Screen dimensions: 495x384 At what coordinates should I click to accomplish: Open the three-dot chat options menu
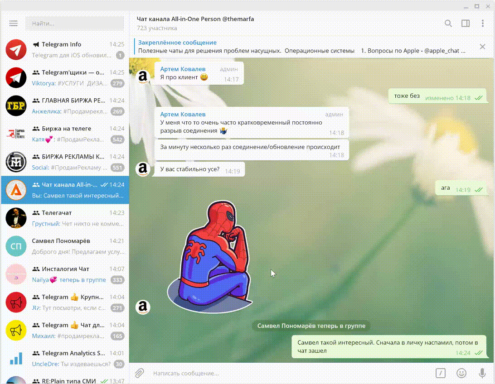(482, 24)
